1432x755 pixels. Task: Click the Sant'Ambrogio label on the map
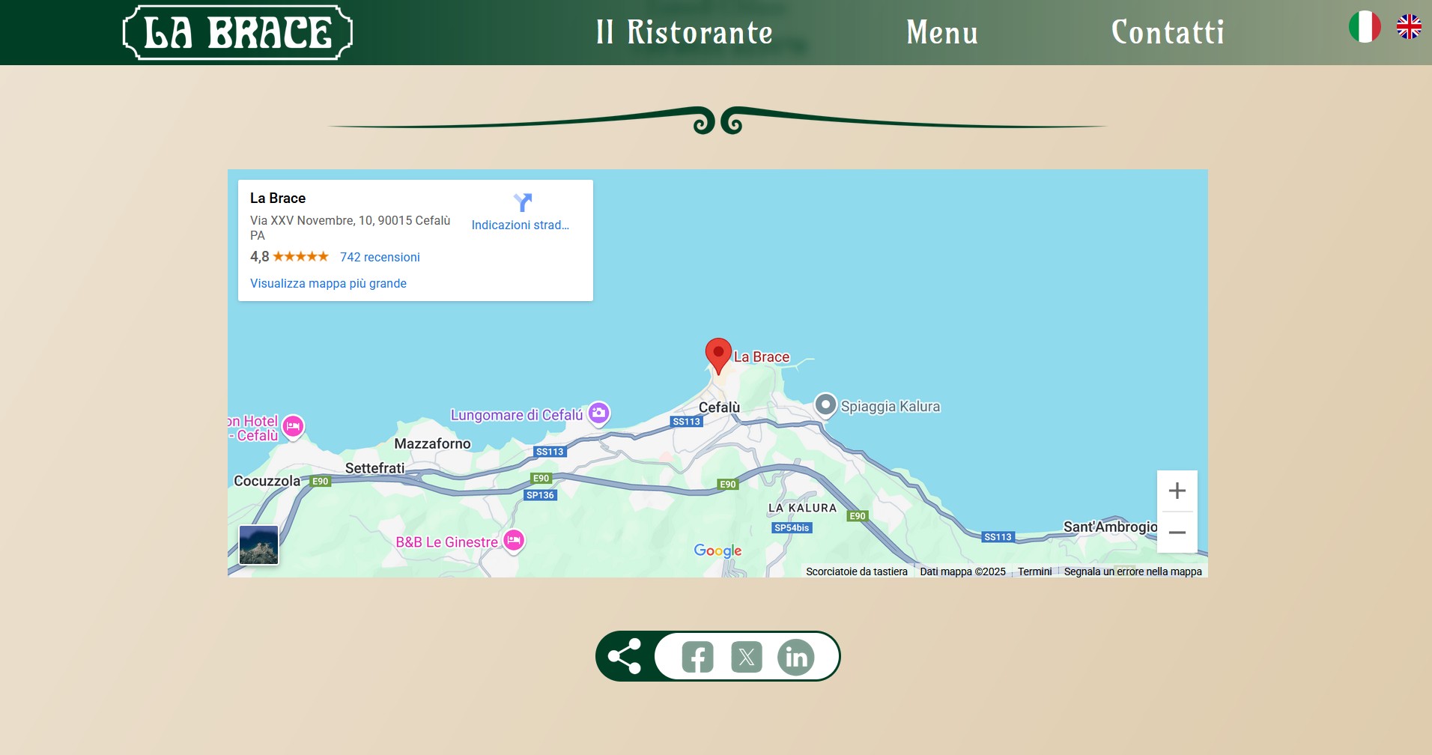point(1110,527)
